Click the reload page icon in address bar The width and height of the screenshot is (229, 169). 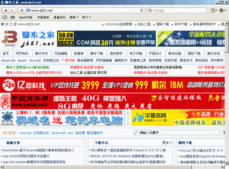tap(142, 11)
